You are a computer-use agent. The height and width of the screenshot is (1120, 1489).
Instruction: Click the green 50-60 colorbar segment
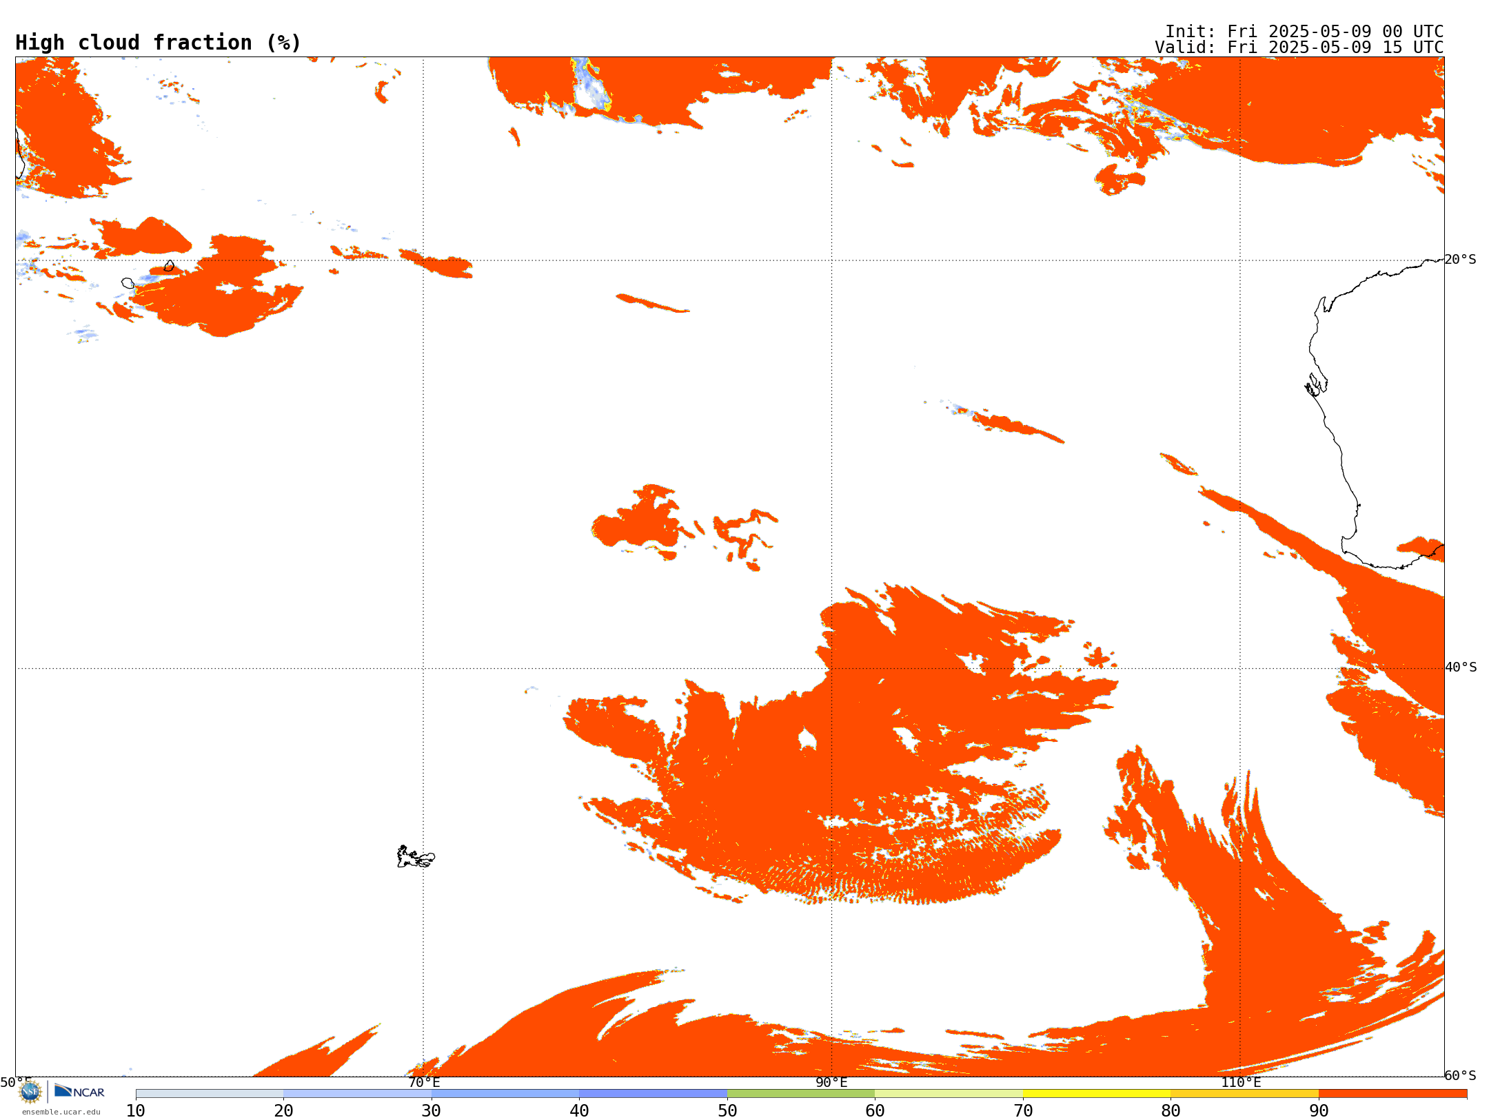click(x=801, y=1094)
